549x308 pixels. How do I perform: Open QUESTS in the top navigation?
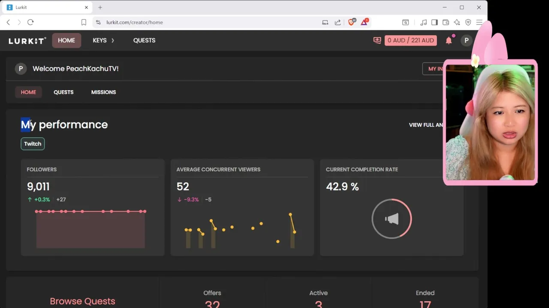point(144,40)
